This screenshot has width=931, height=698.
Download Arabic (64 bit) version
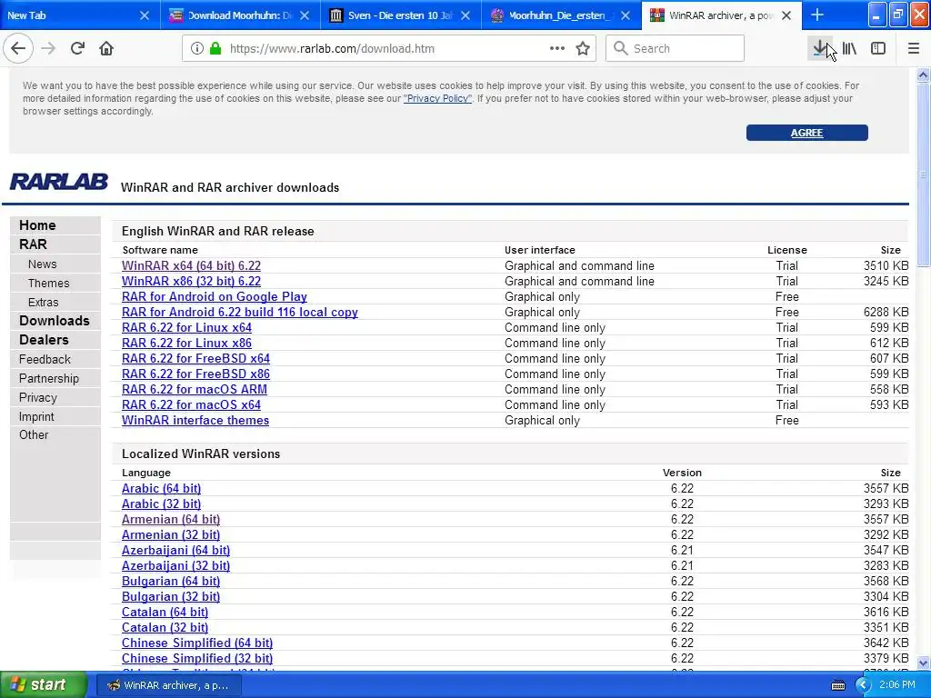(x=162, y=488)
